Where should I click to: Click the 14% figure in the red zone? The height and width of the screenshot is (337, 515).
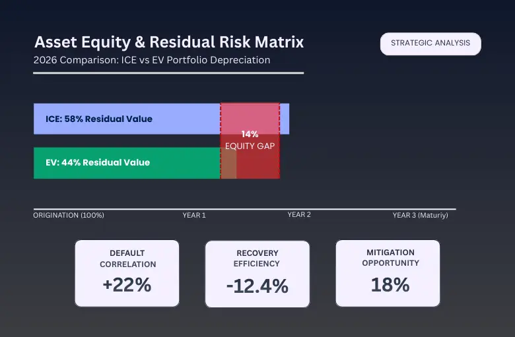[x=250, y=135]
